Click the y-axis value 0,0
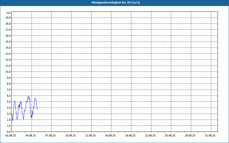 tap(9, 132)
